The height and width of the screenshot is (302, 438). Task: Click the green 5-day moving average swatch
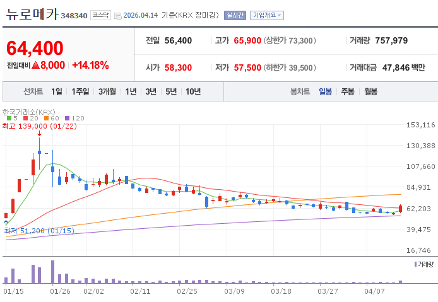[x=9, y=119]
